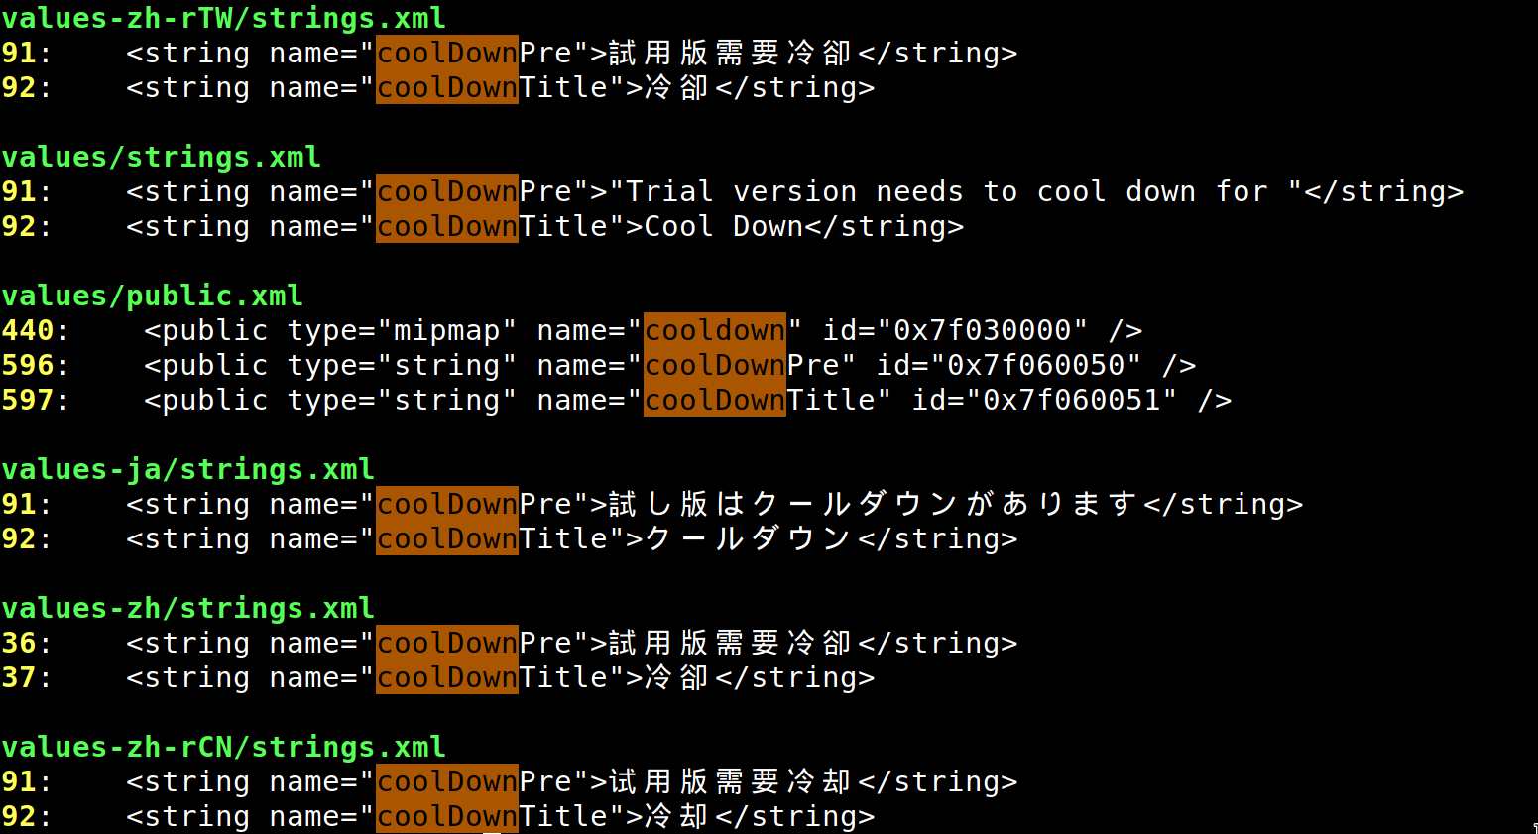Select line number 37

(19, 677)
